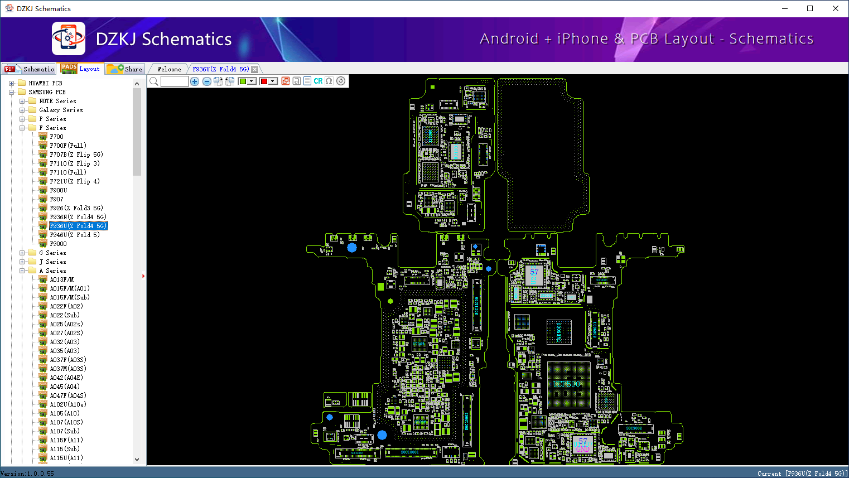Click the tree panel scroll down arrow
Screen dimensions: 849x478
point(137,460)
